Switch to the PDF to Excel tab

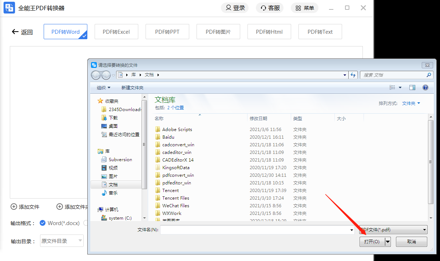(116, 32)
